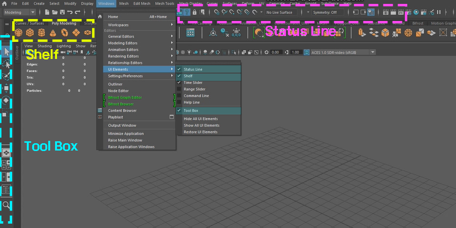Switch to the Bifrost shelf tab
The width and height of the screenshot is (456, 228).
[418, 23]
